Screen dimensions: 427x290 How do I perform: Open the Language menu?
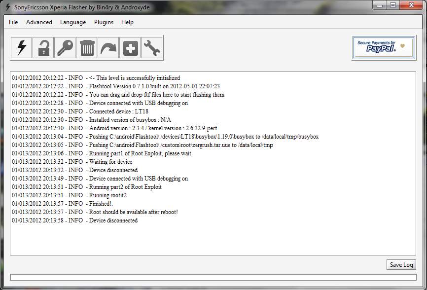point(73,22)
